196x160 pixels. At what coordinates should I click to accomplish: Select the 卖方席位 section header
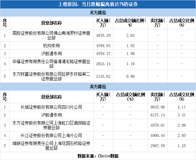pos(98,87)
